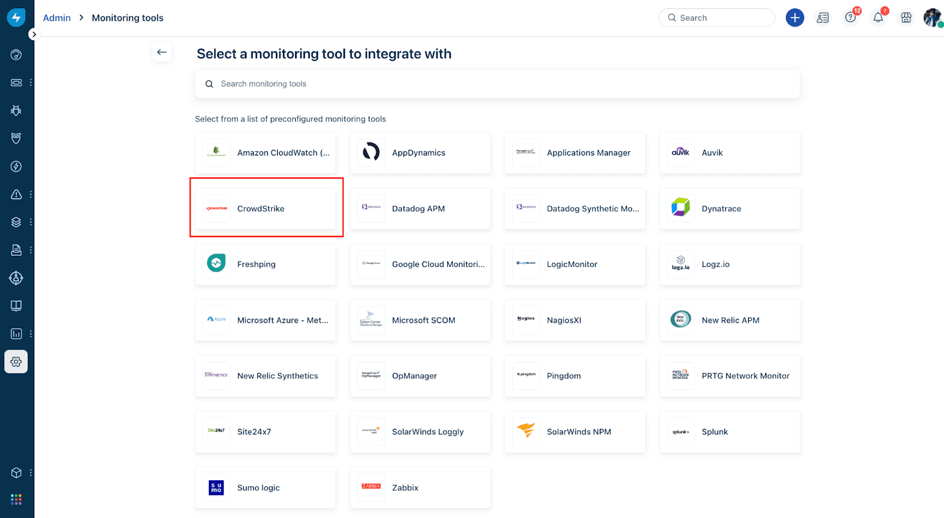
Task: Choose the OpManager card
Action: [x=420, y=376]
